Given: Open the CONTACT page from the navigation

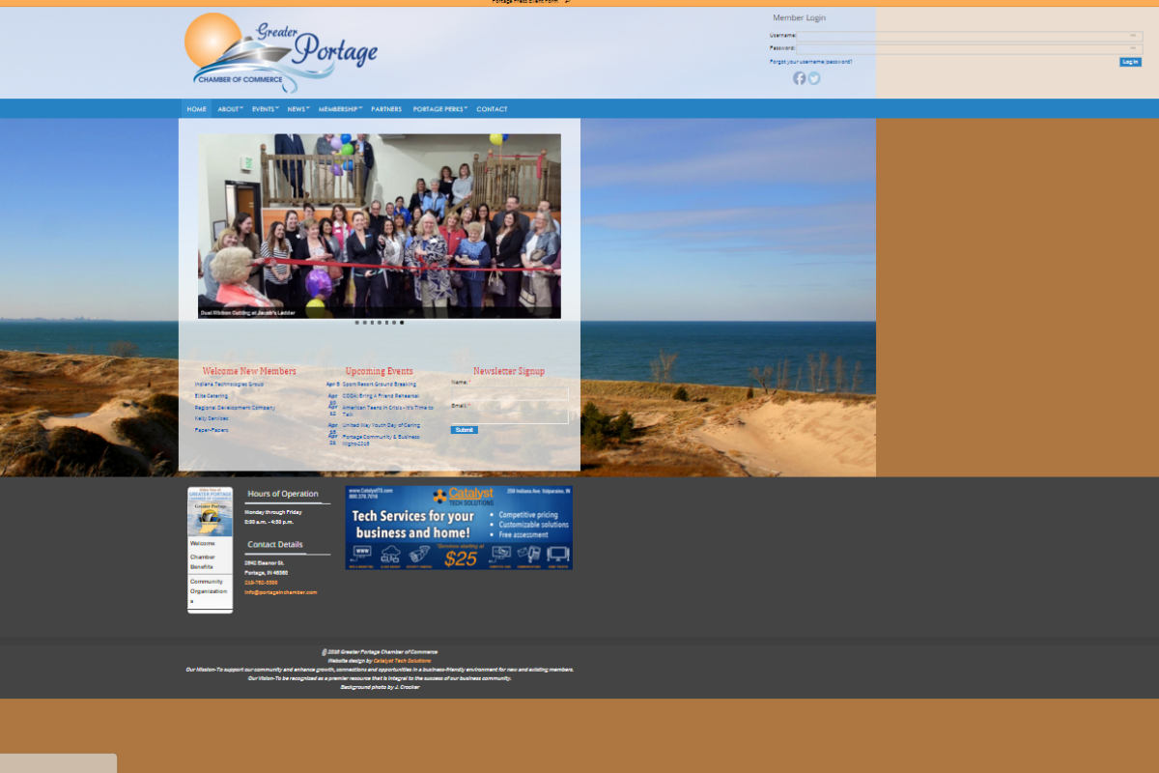Looking at the screenshot, I should pyautogui.click(x=492, y=108).
